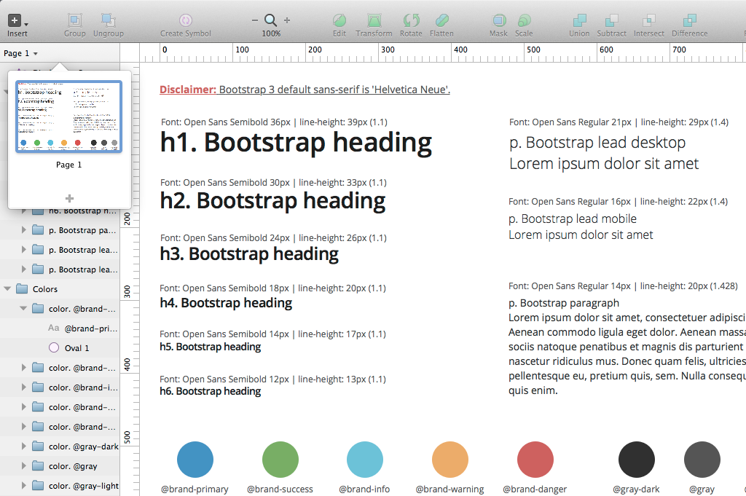Screen dimensions: 746x496
Task: Click the Ungroup icon in toolbar
Action: coord(108,20)
